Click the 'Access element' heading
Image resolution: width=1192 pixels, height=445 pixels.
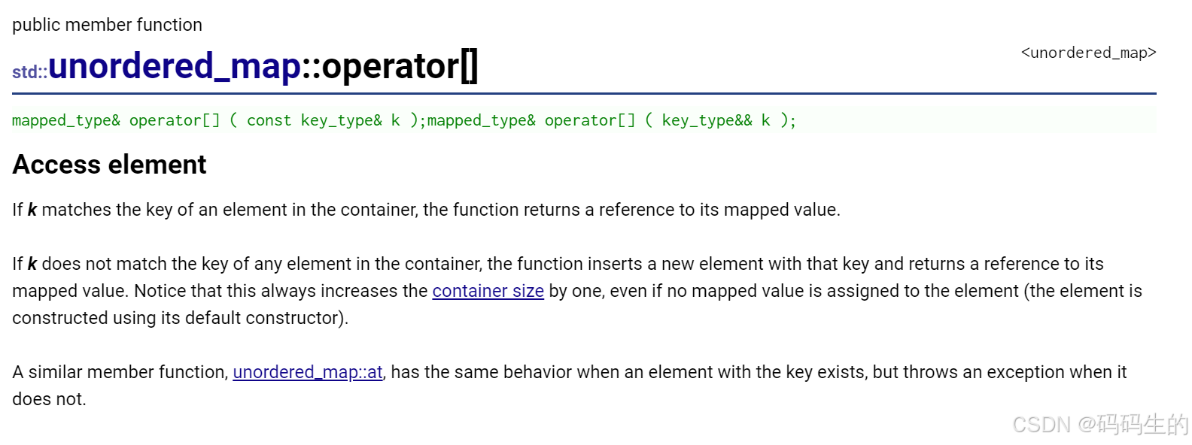[x=109, y=165]
